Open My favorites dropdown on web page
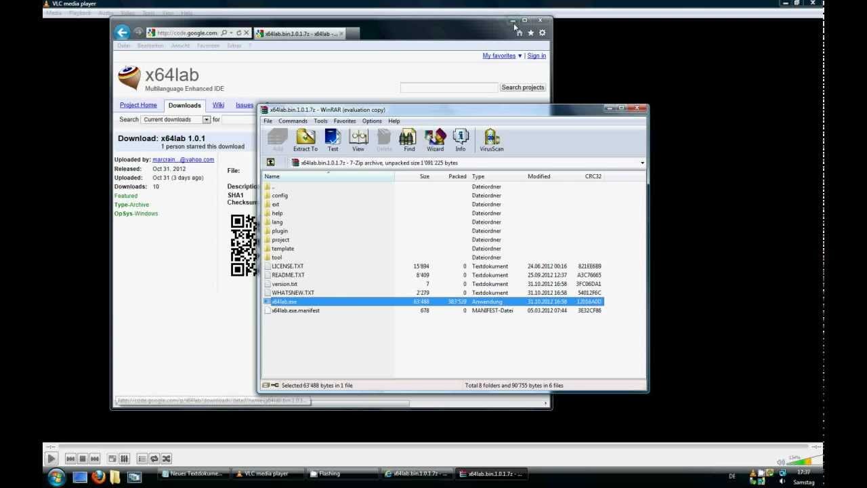The width and height of the screenshot is (867, 488). tap(502, 56)
